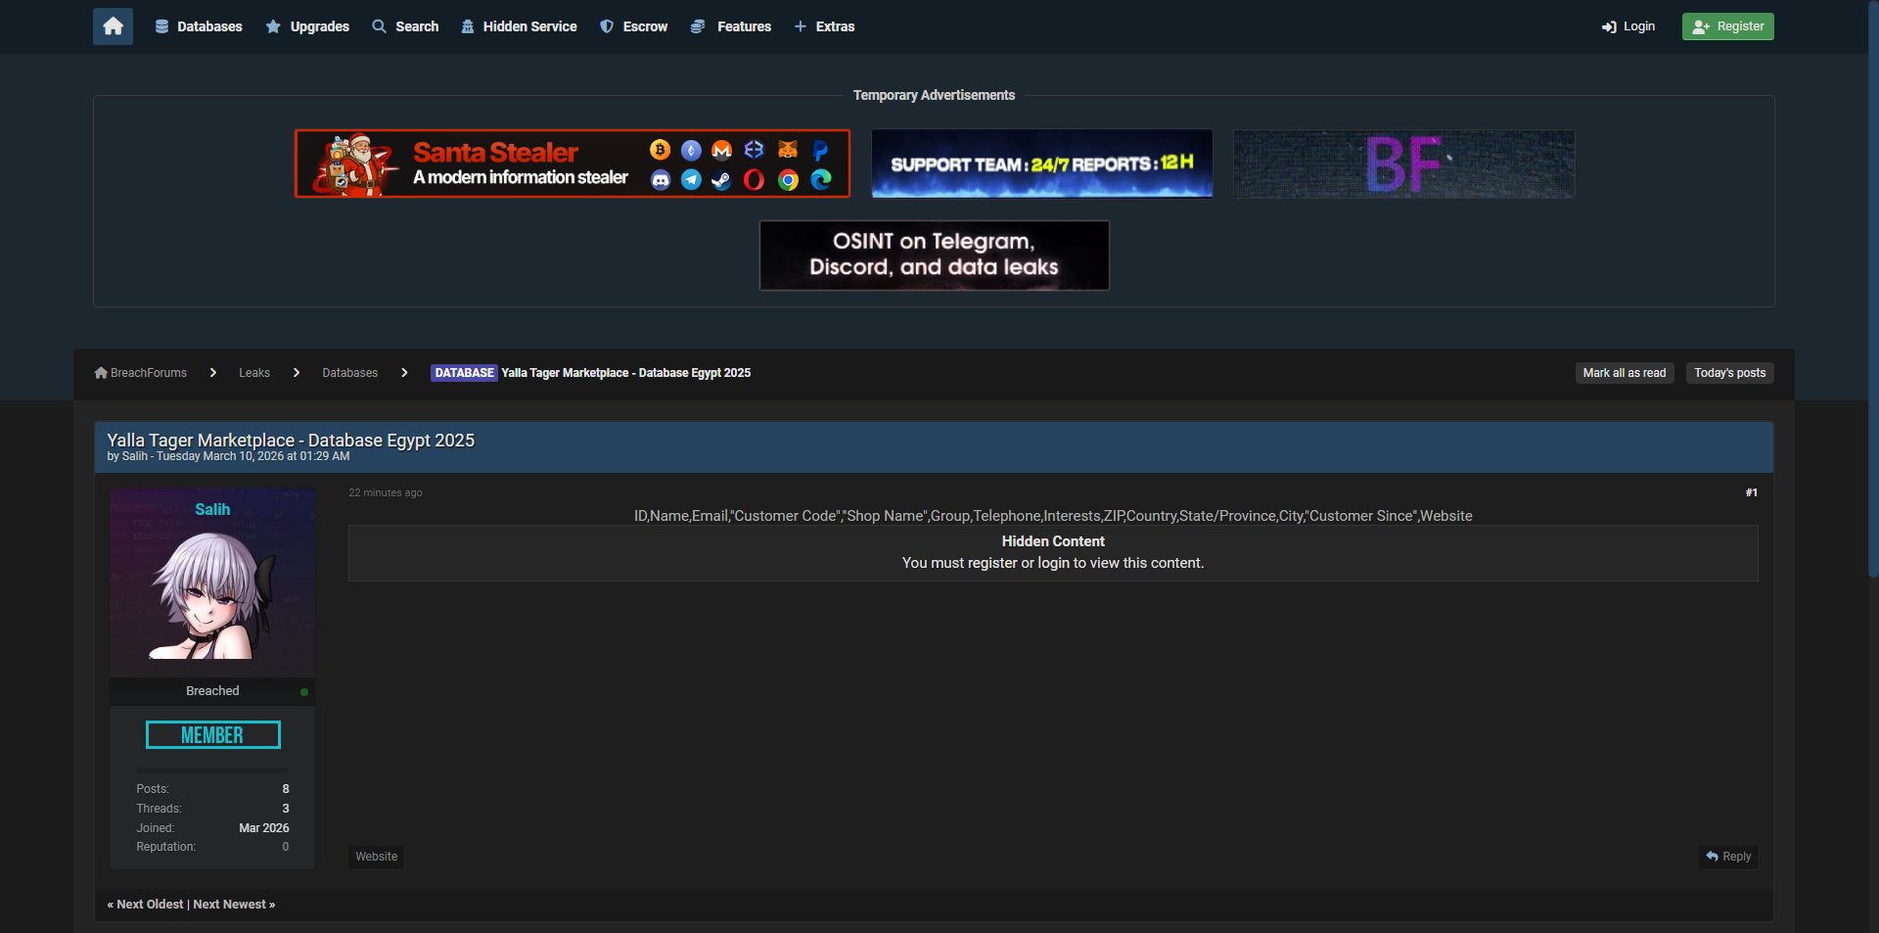Screen dimensions: 1879x933
Task: Click the Salih profile avatar
Action: pyautogui.click(x=212, y=594)
